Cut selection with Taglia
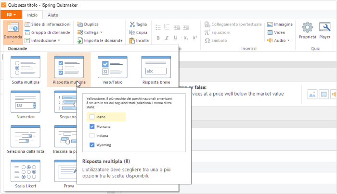 pyautogui.click(x=138, y=24)
